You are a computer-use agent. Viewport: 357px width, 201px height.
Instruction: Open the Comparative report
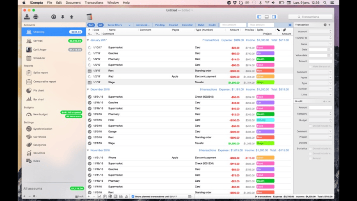54,82
